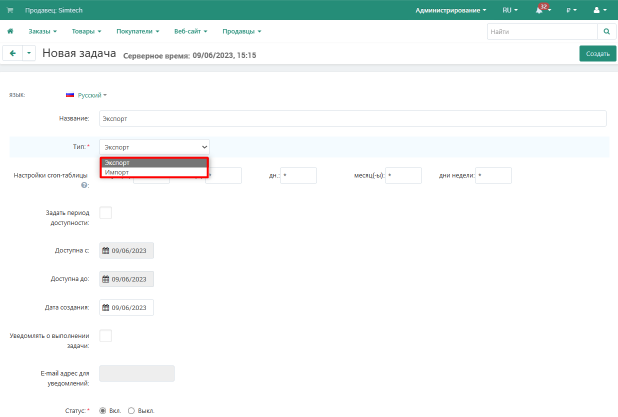Click the Russian flag language icon

click(x=70, y=95)
